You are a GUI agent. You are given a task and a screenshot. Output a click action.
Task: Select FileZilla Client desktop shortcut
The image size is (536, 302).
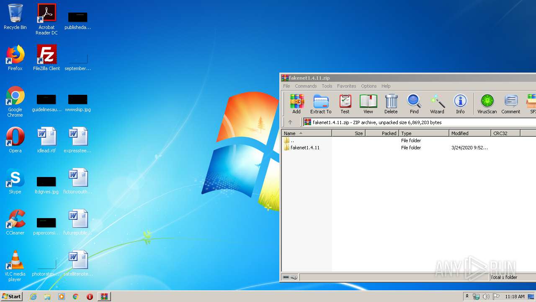pyautogui.click(x=46, y=58)
